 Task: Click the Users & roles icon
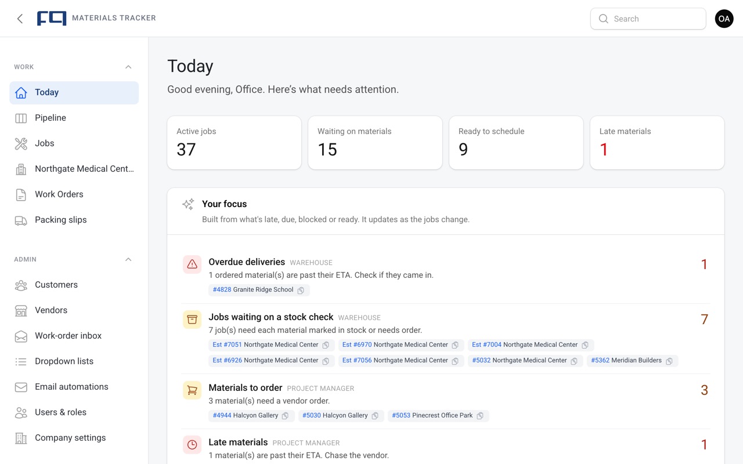(x=21, y=413)
